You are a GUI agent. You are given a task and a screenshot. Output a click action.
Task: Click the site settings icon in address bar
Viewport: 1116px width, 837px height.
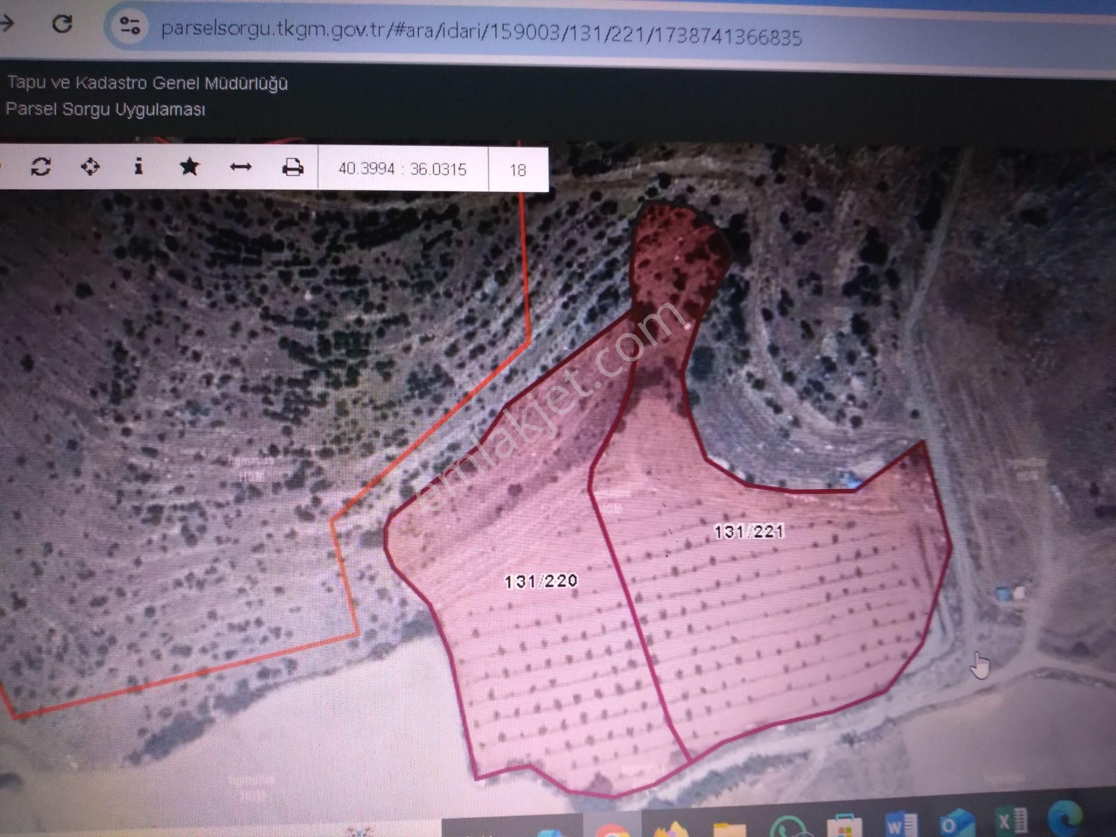[130, 25]
